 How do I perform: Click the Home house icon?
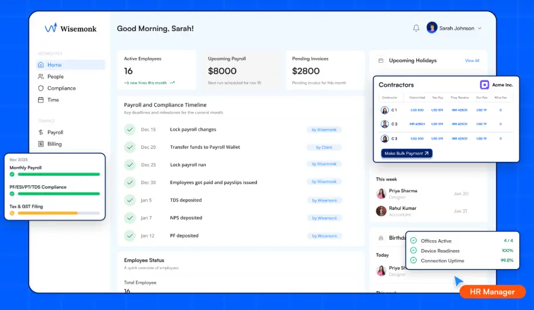click(41, 64)
